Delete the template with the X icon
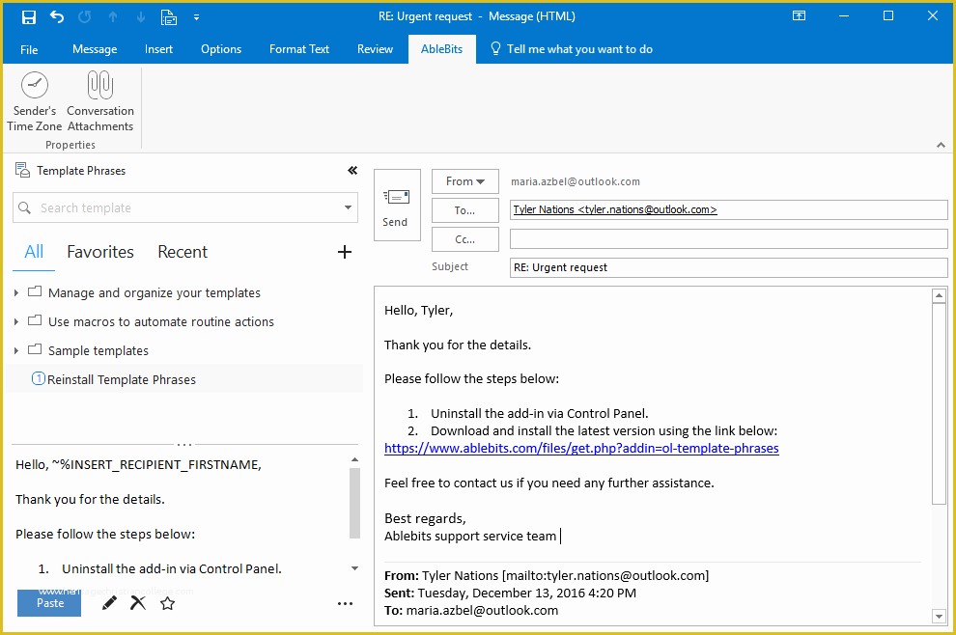Screen dimensions: 956x635 point(138,603)
